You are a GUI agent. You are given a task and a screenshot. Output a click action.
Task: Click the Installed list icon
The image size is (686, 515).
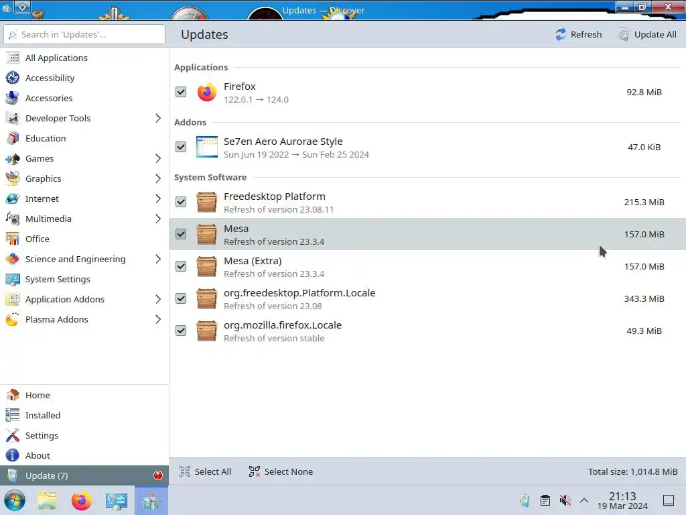(13, 415)
